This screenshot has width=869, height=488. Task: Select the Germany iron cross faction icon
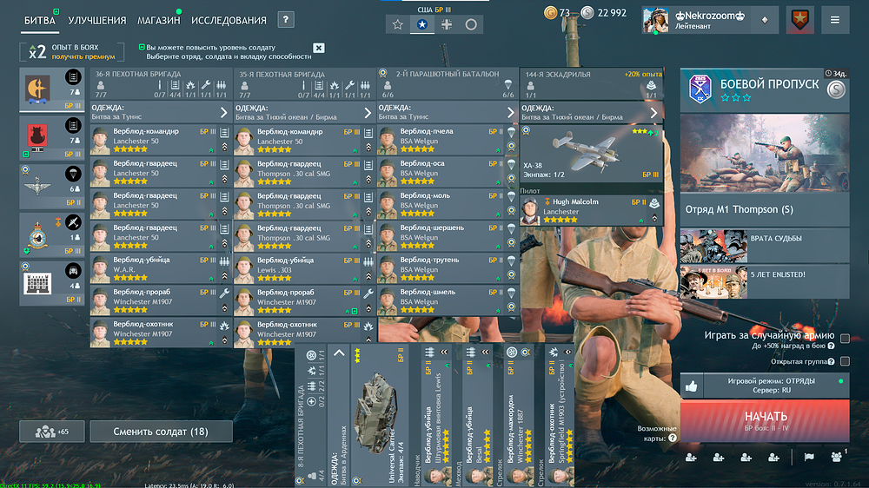(447, 24)
